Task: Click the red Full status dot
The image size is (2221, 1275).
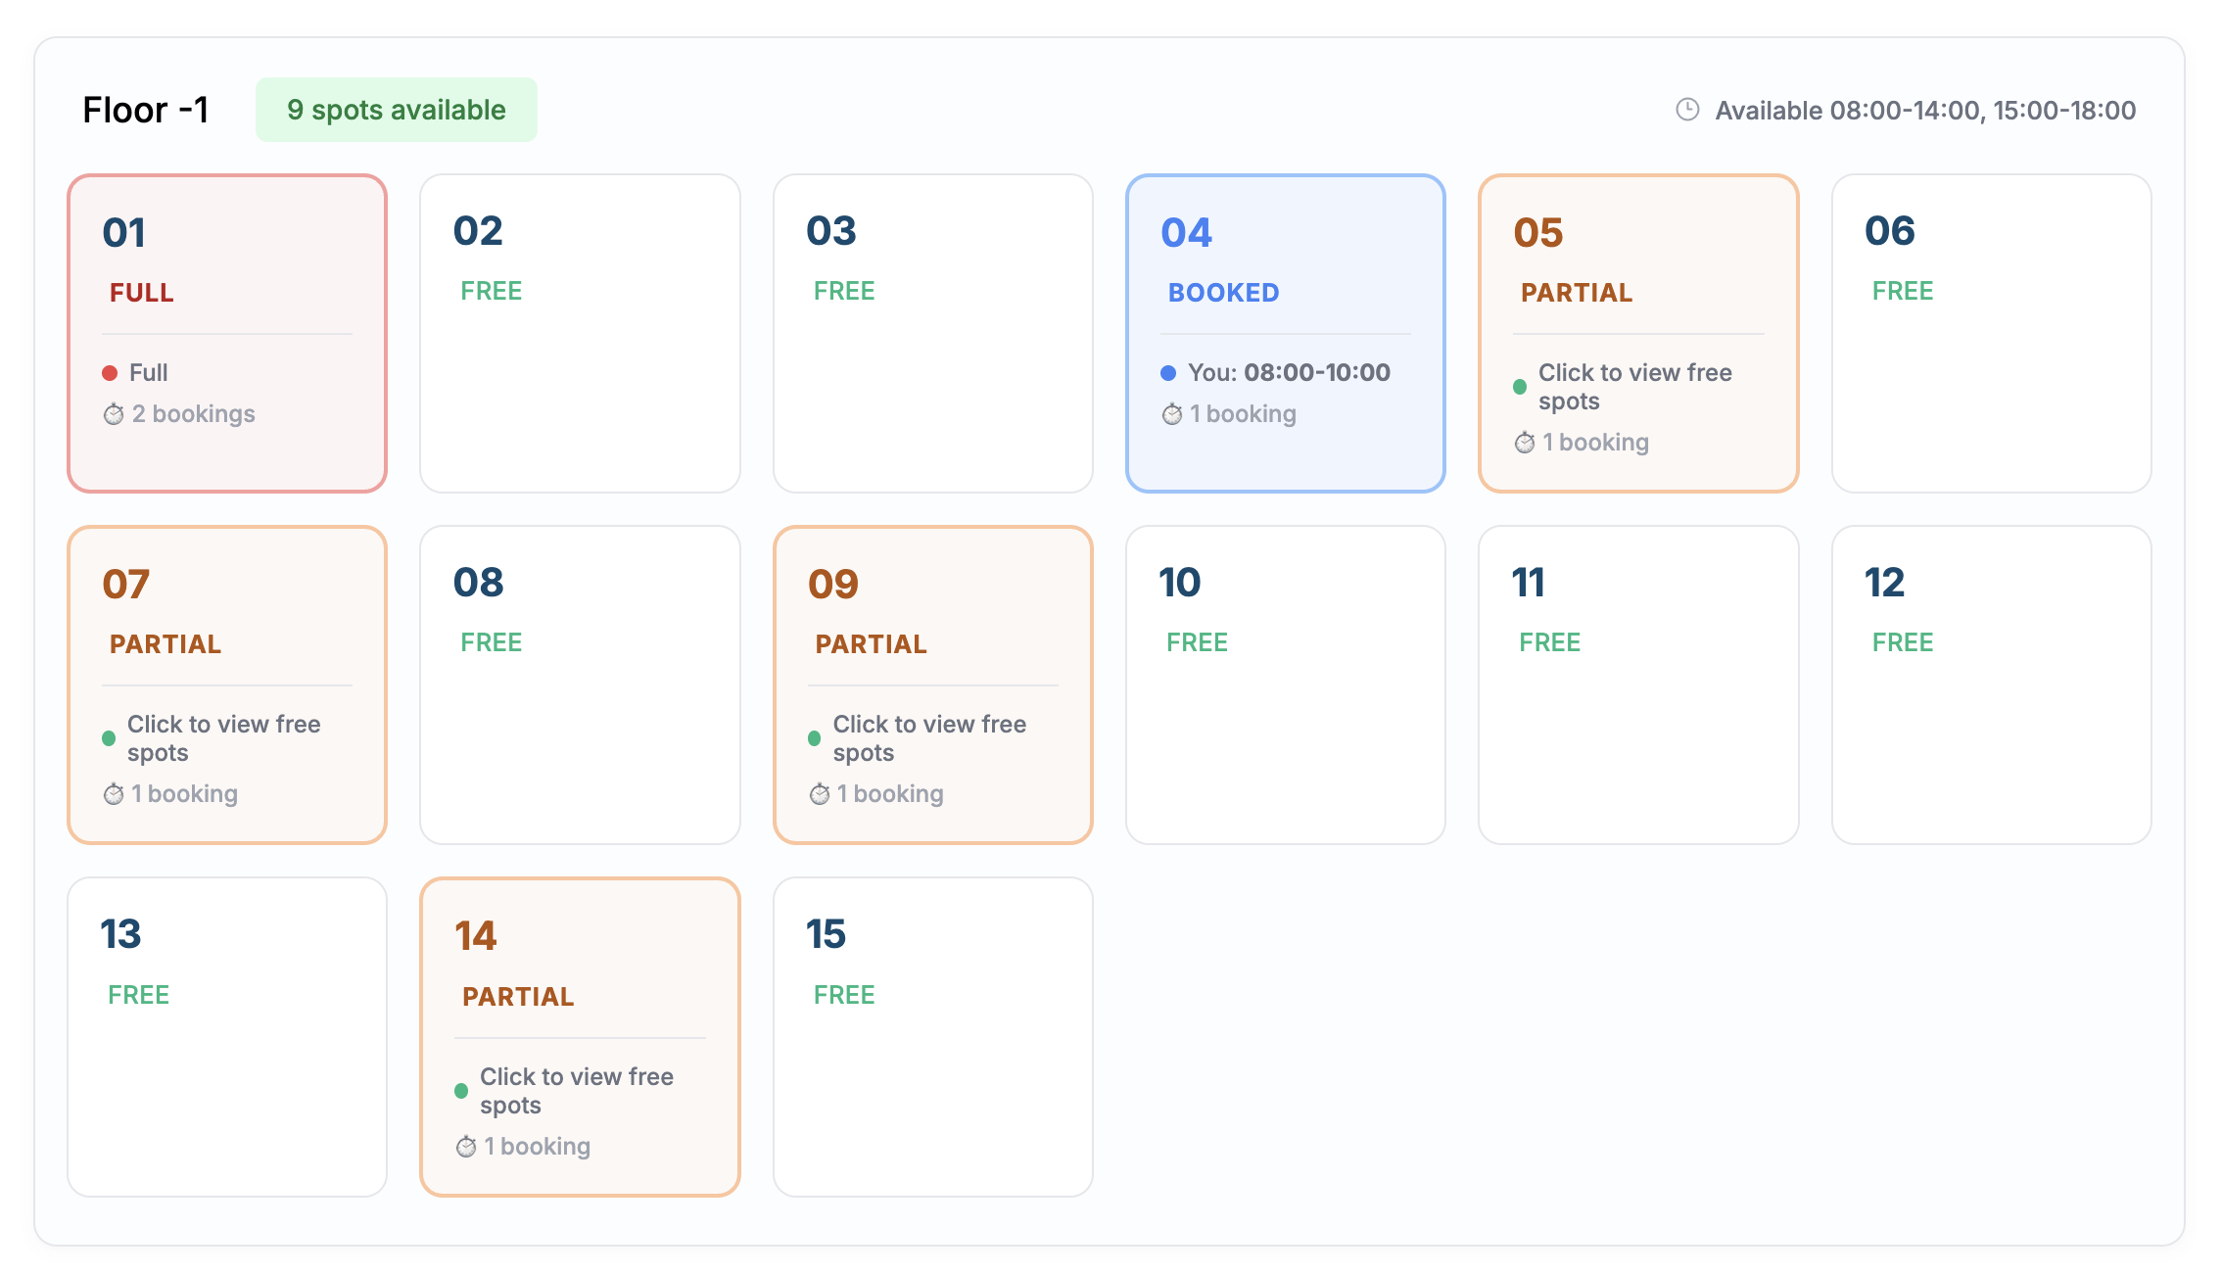Action: click(x=110, y=373)
